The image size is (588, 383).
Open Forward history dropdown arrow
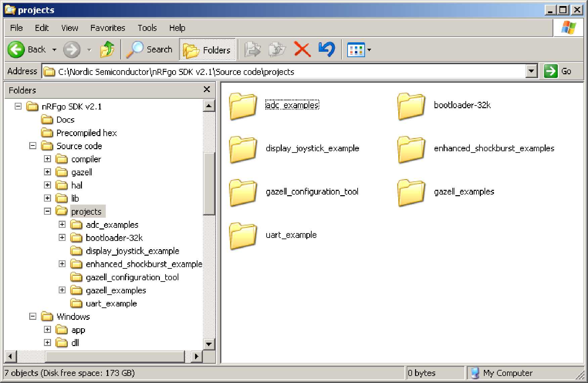[x=89, y=50]
